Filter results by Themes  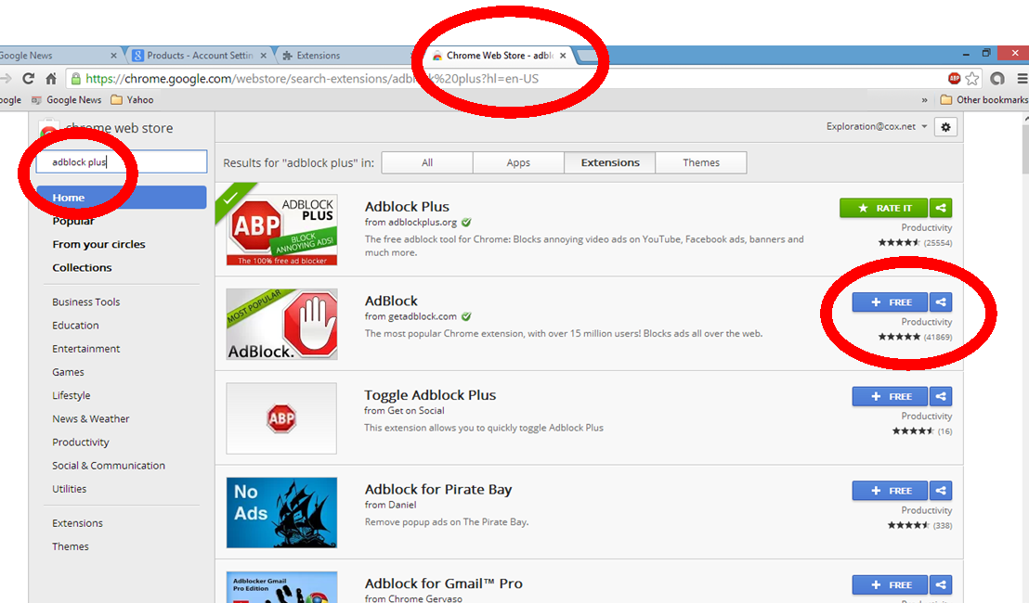pos(701,162)
